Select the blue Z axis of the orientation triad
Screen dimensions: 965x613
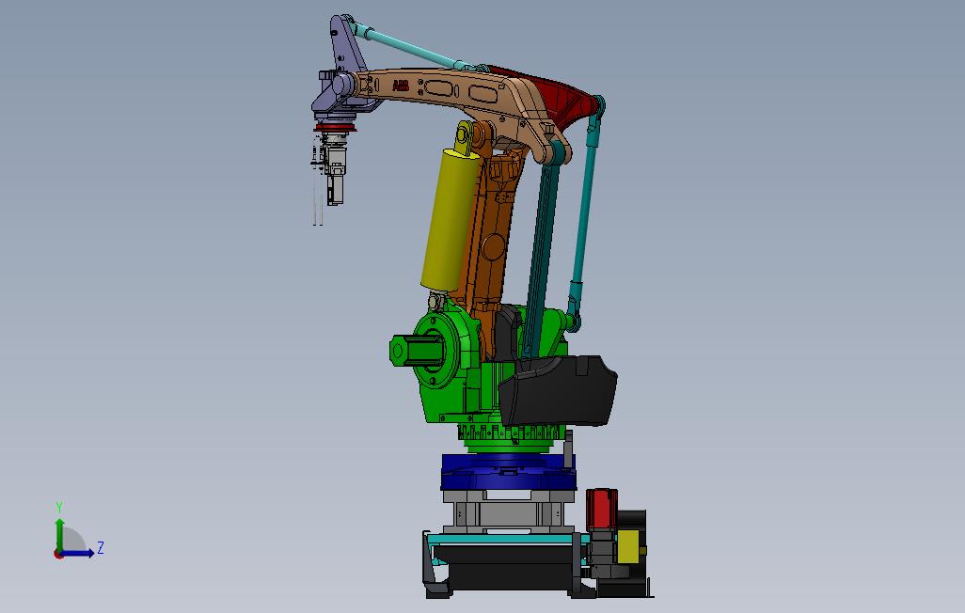point(77,553)
